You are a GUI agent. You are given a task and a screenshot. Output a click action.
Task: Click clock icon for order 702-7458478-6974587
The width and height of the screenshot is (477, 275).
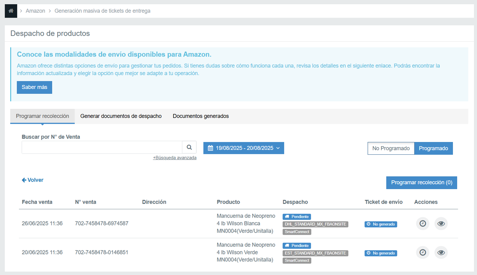pyautogui.click(x=422, y=223)
